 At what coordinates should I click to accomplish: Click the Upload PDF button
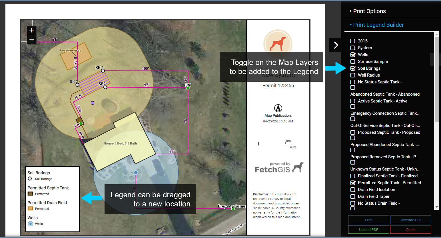(x=368, y=229)
